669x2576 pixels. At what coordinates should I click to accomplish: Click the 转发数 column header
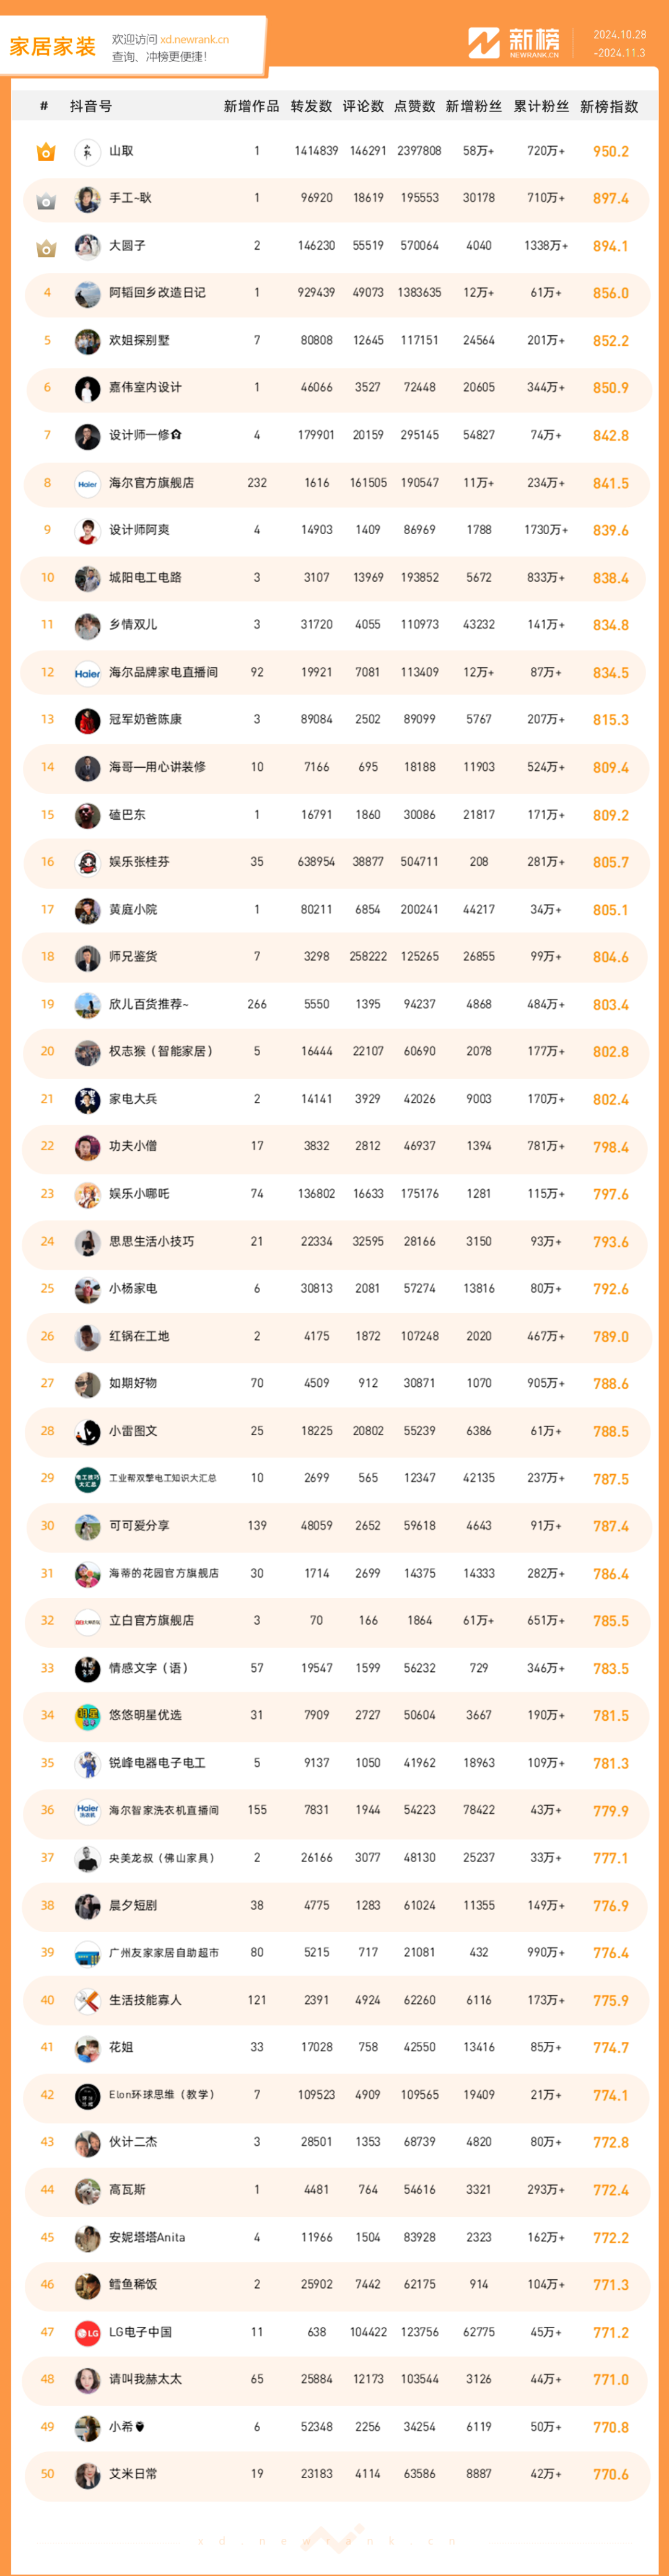point(311,106)
